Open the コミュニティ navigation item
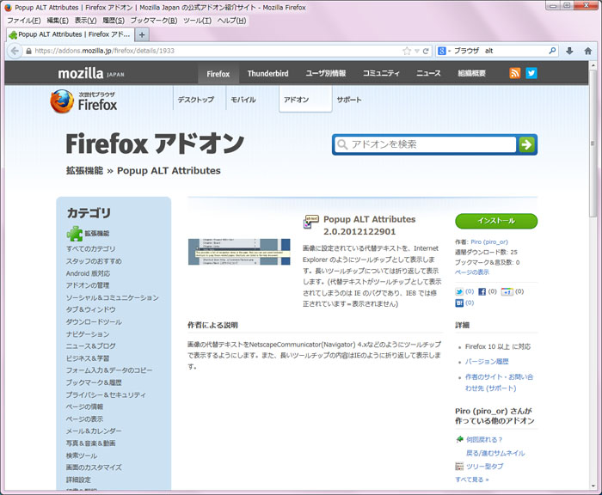Screen dimensions: 602x495 click(x=381, y=73)
